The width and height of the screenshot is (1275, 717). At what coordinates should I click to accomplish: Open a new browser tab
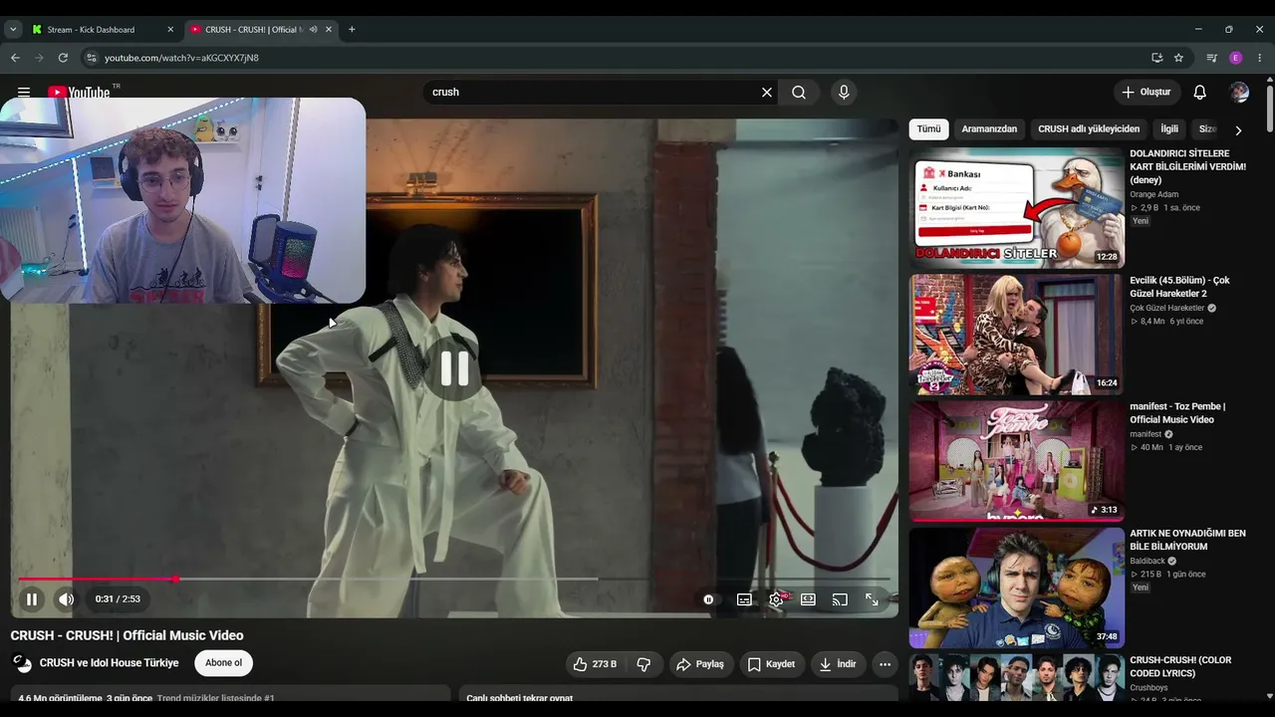click(x=352, y=30)
